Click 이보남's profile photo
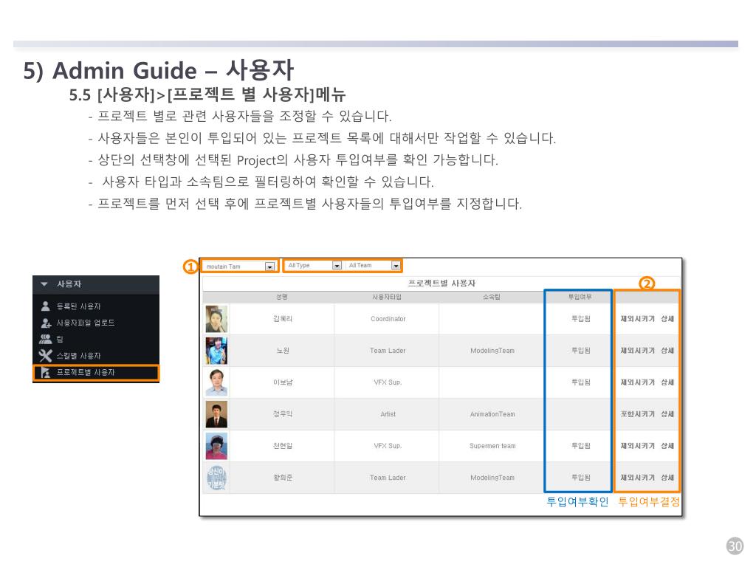The image size is (756, 567). [216, 383]
